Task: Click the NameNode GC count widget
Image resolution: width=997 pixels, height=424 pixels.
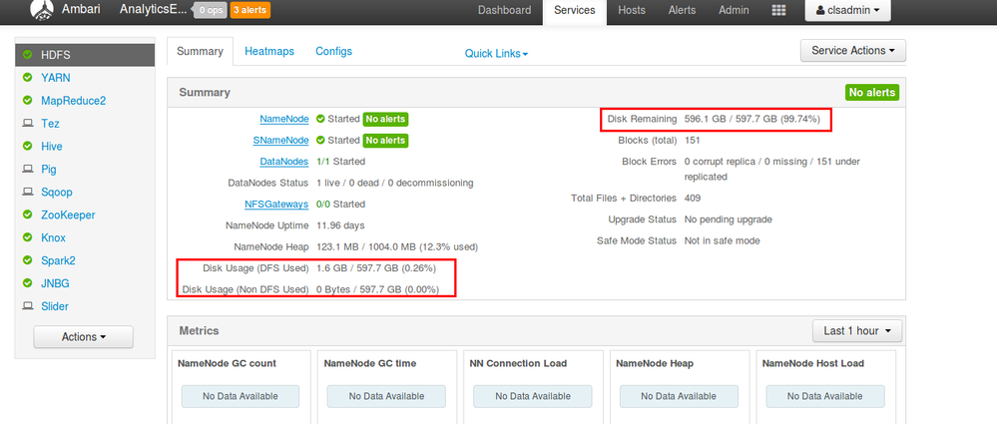Action: click(241, 386)
